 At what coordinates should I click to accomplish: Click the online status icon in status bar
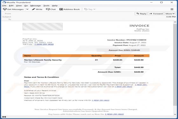[x=4, y=117]
